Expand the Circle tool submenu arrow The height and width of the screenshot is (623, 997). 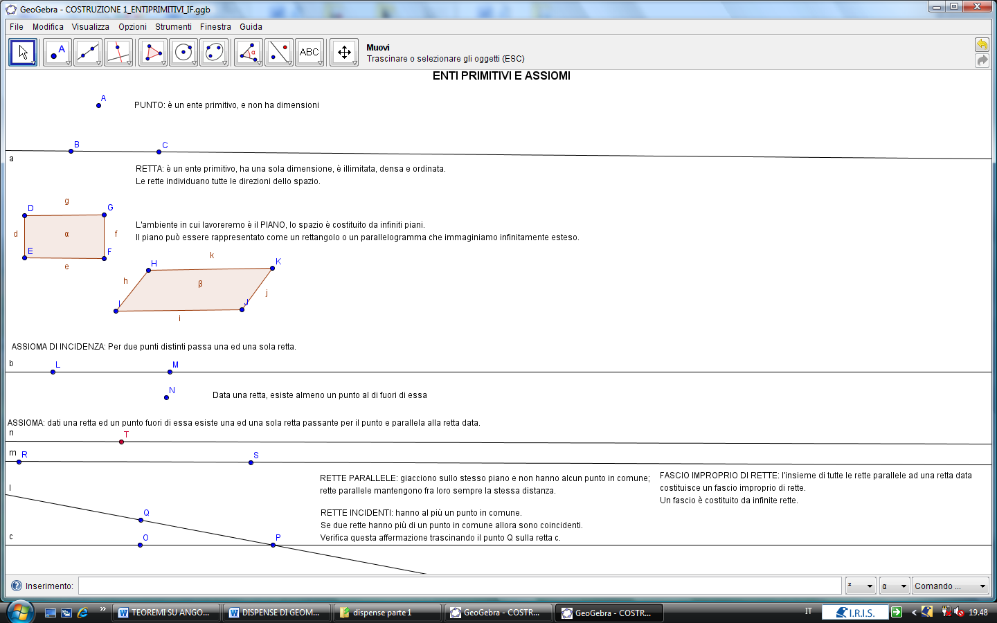pyautogui.click(x=194, y=63)
